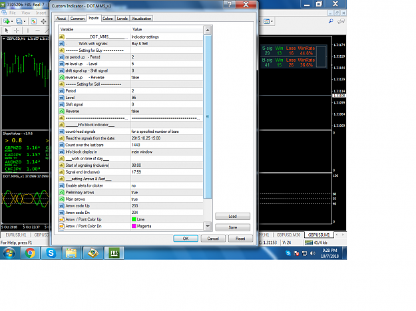The width and height of the screenshot is (416, 311).
Task: Open the Market Watch toolbar icon
Action: point(34,21)
